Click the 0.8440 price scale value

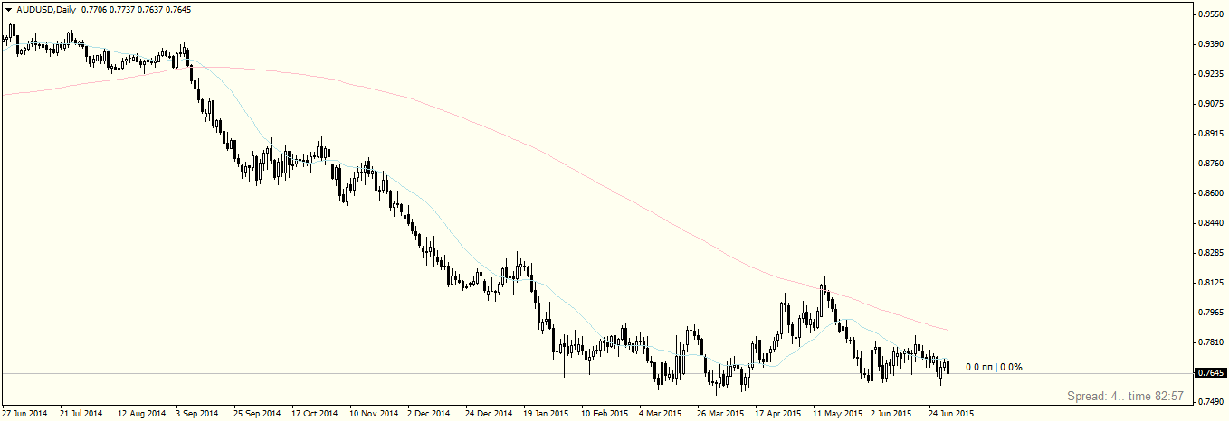click(1211, 223)
